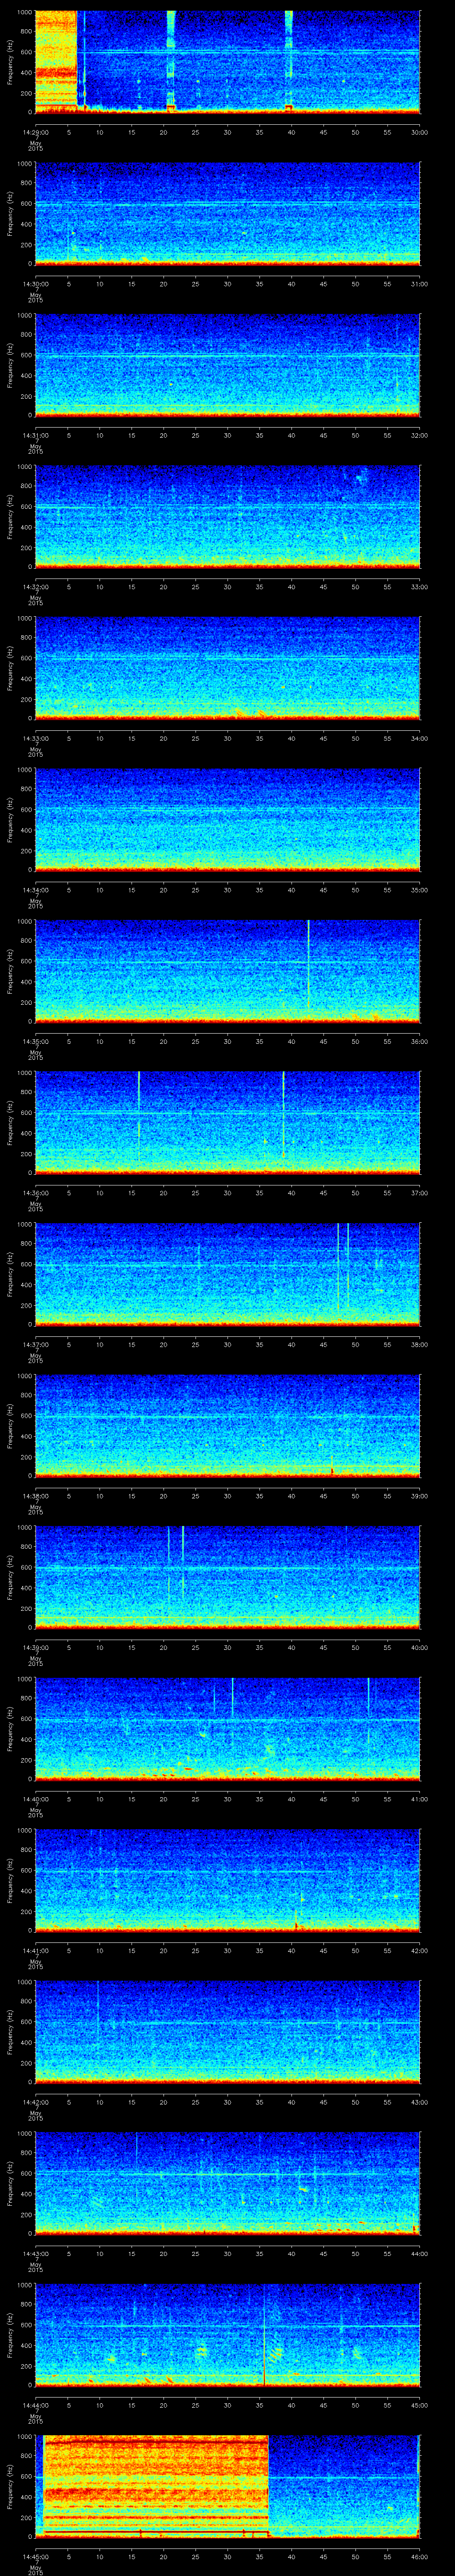Click the 14:36:00 start time label
Image resolution: width=455 pixels, height=2576 pixels.
[35, 1193]
